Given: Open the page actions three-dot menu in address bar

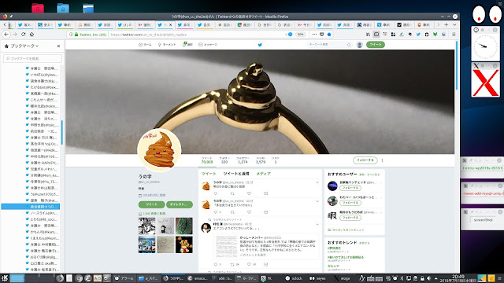Looking at the screenshot, I should pos(314,35).
